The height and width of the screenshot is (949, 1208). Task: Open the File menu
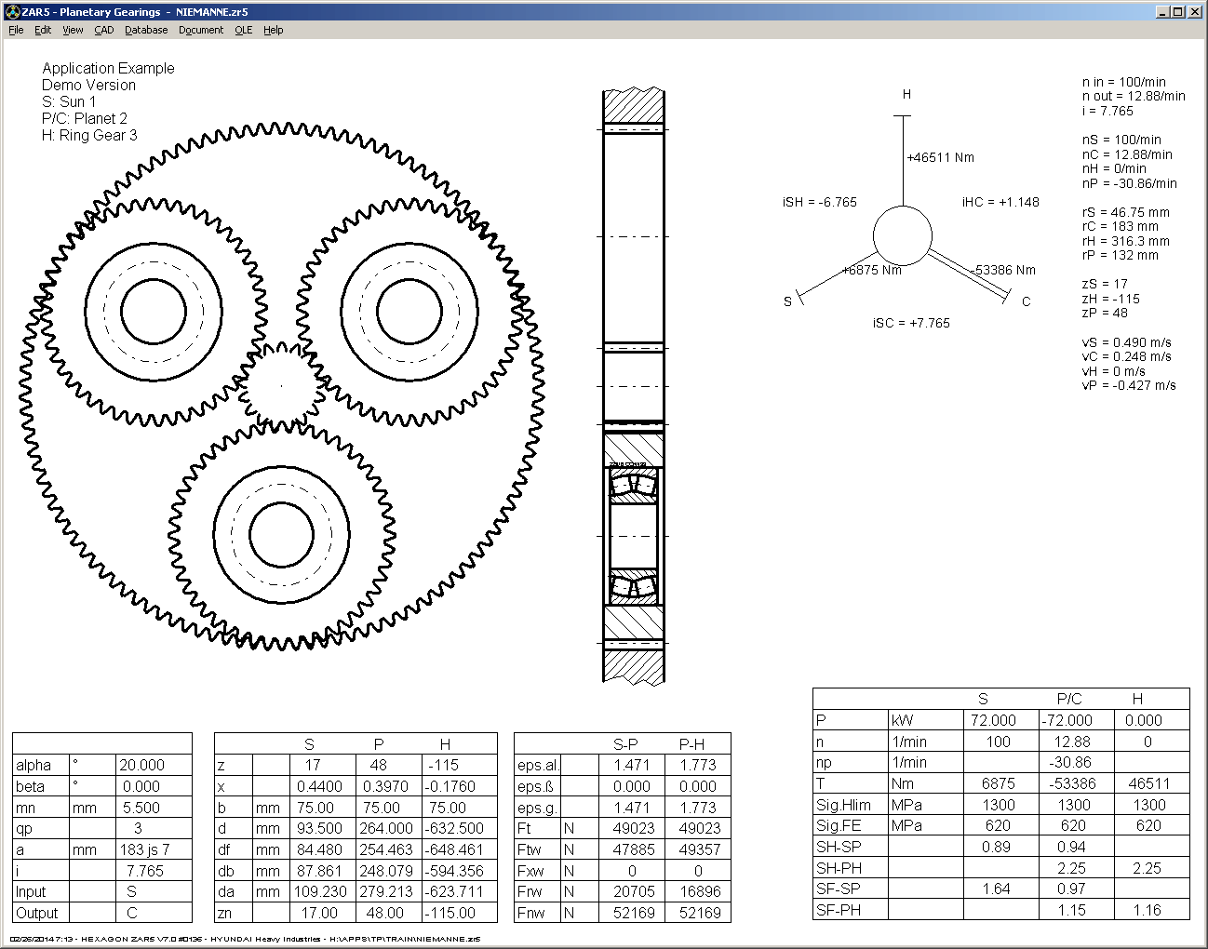[x=16, y=30]
